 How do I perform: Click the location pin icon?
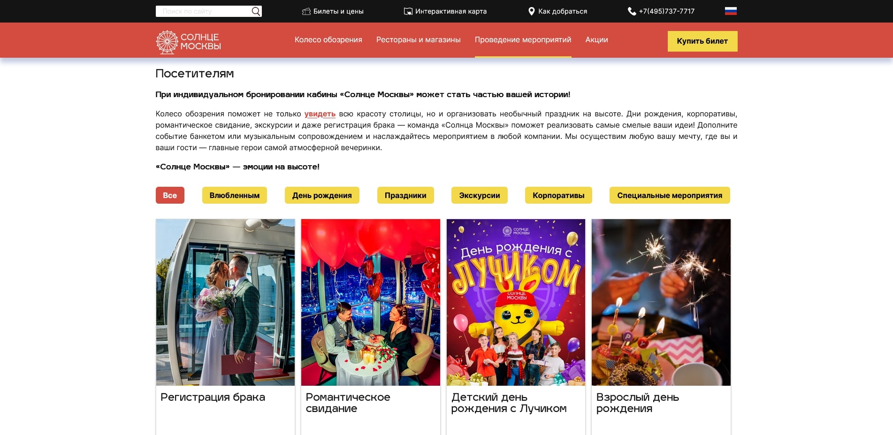point(531,11)
